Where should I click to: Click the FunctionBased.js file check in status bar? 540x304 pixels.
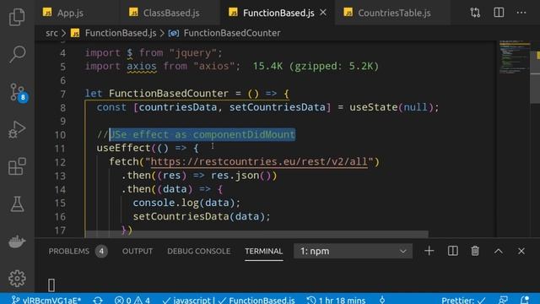256,300
